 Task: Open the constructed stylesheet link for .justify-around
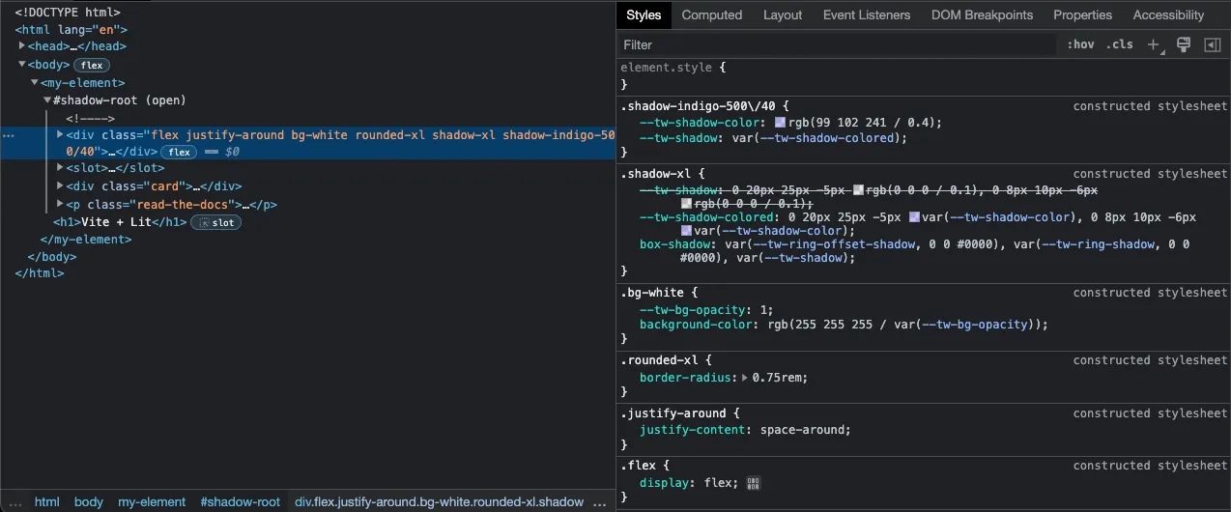click(1150, 413)
